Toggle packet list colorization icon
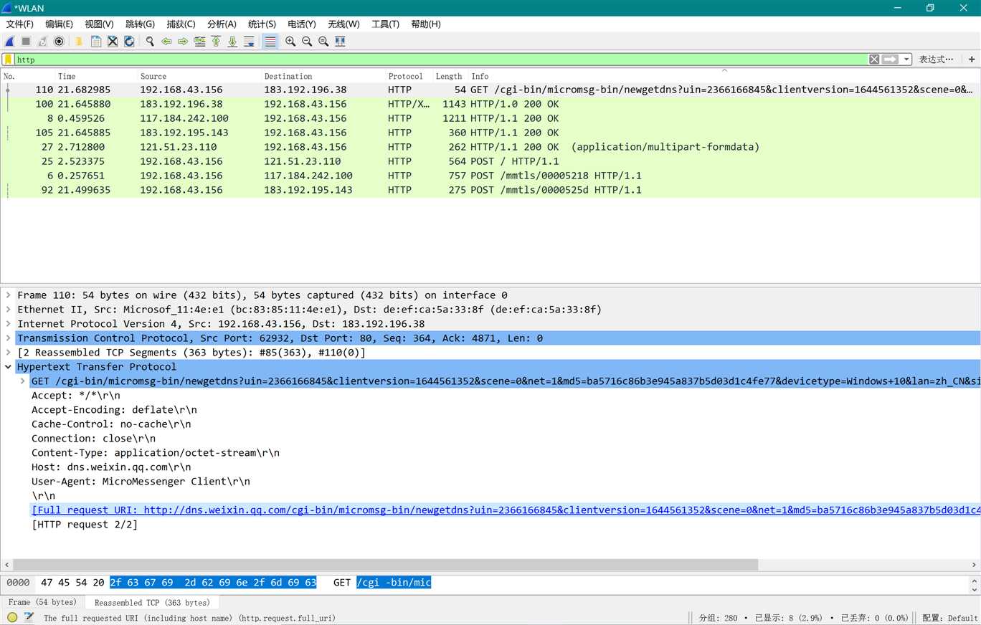Screen dimensions: 981x625 pyautogui.click(x=270, y=42)
